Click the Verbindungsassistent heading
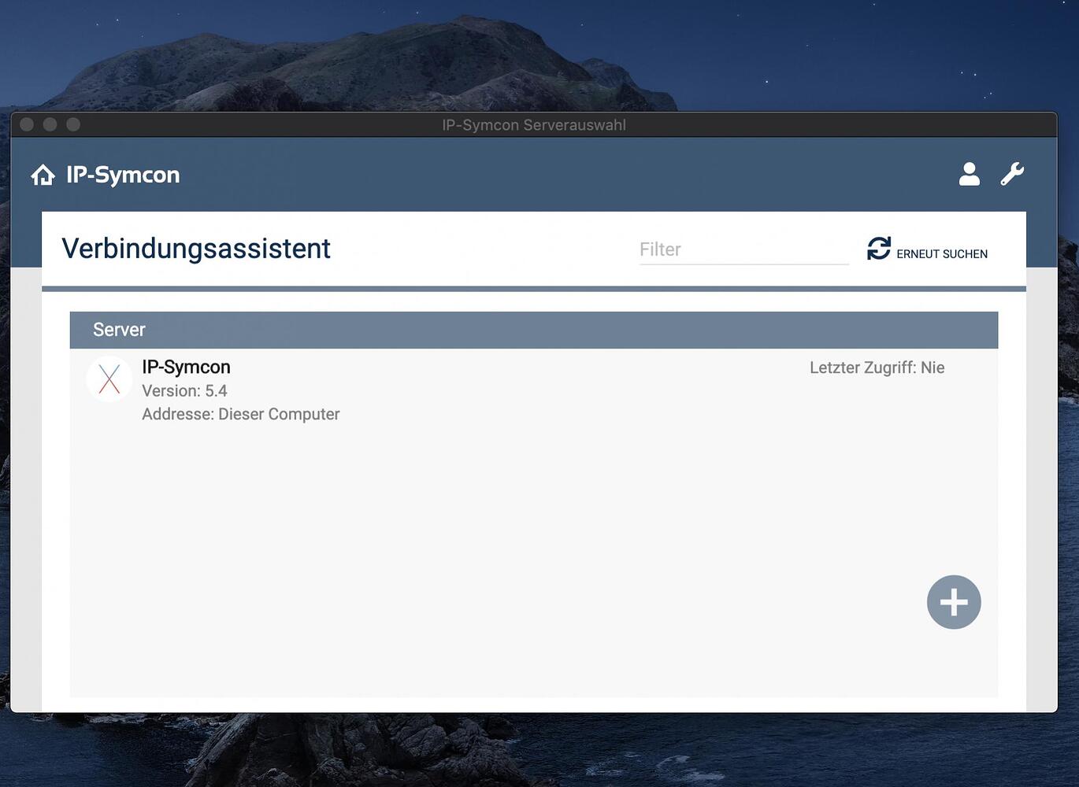 (x=197, y=249)
